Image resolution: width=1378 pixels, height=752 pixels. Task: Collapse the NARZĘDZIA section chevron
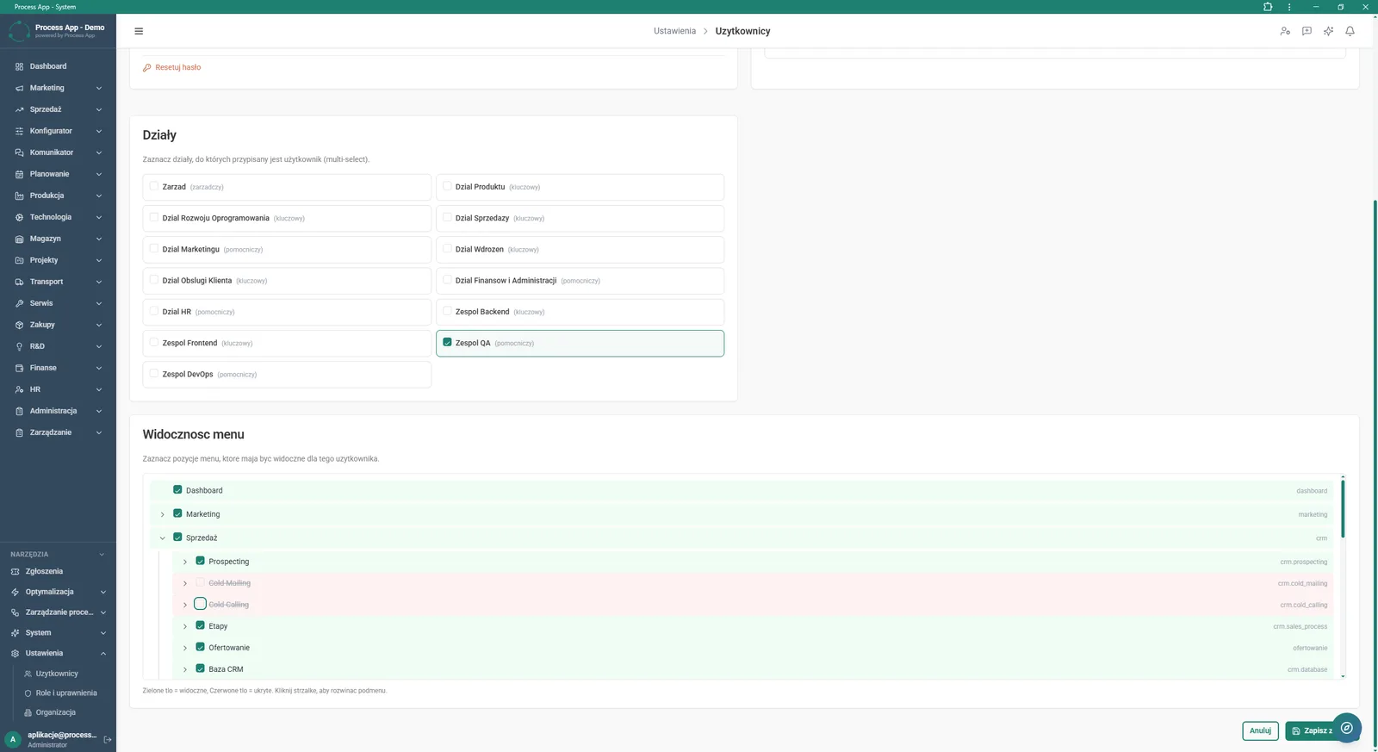pos(102,555)
